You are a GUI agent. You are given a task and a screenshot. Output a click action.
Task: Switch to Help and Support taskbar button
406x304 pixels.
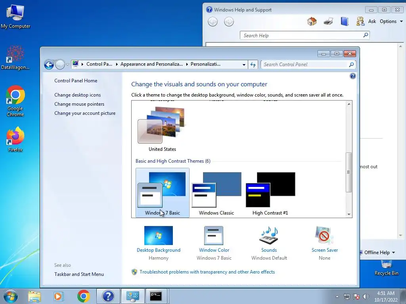(108, 296)
